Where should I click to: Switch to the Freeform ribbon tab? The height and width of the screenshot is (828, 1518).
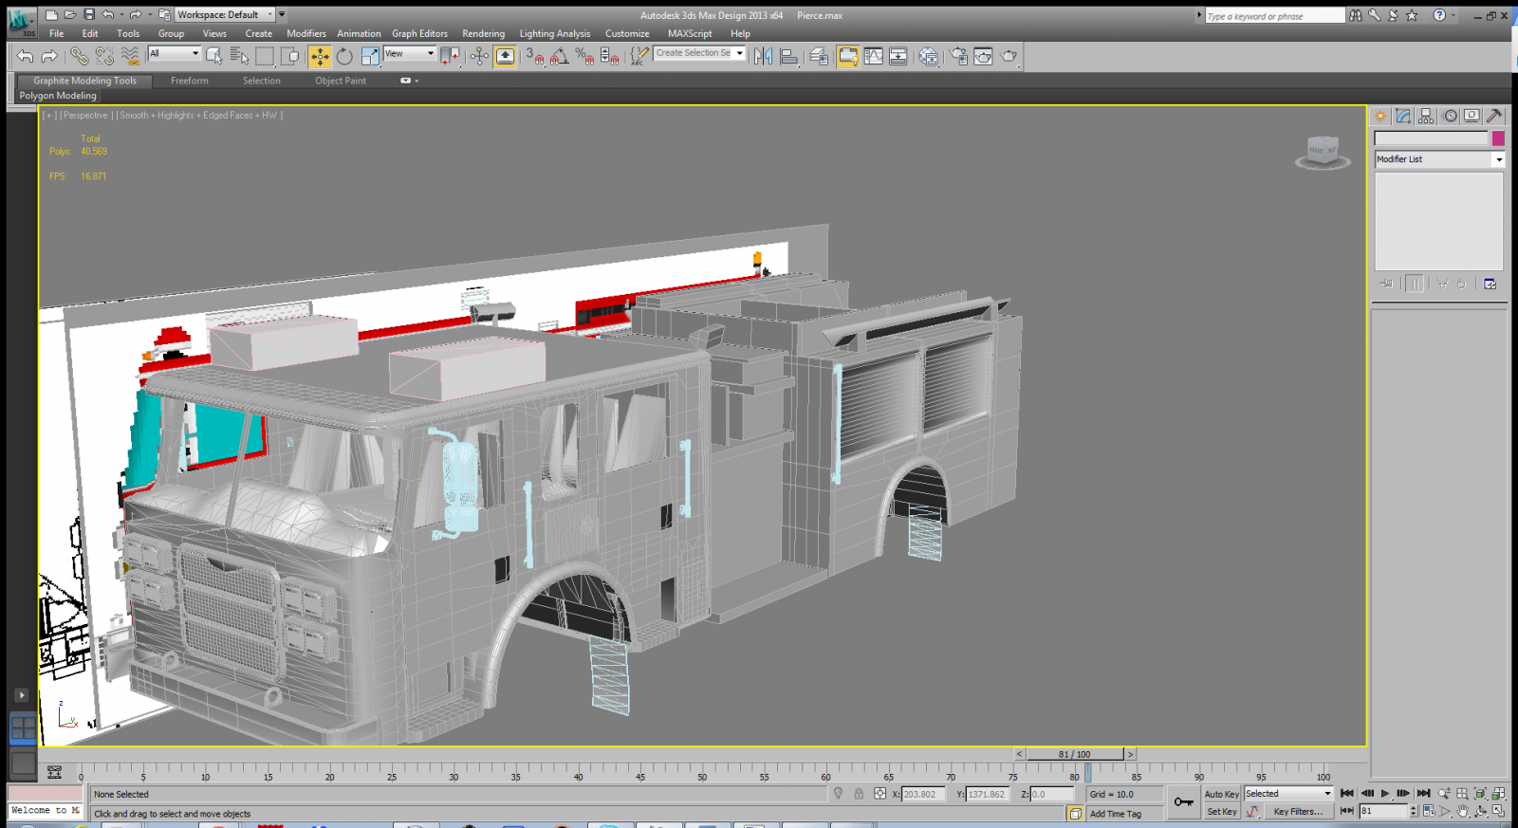[x=189, y=81]
